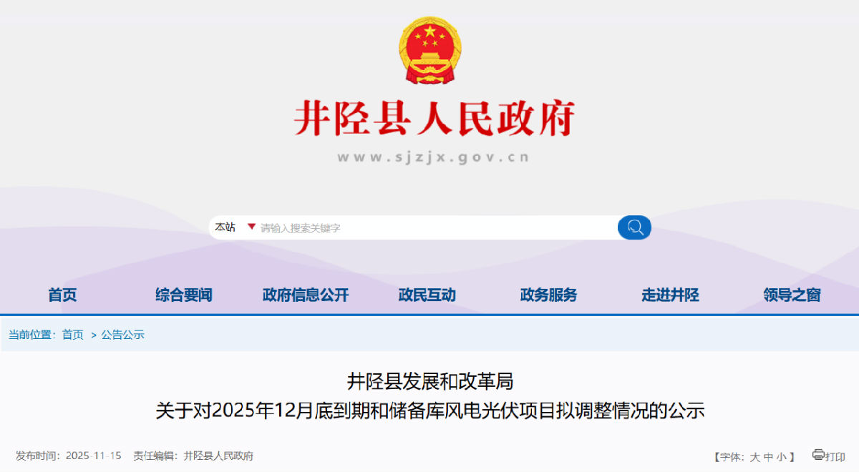Viewport: 859px width, 472px height.
Task: Open the 走进井陉 navigation item
Action: click(670, 295)
